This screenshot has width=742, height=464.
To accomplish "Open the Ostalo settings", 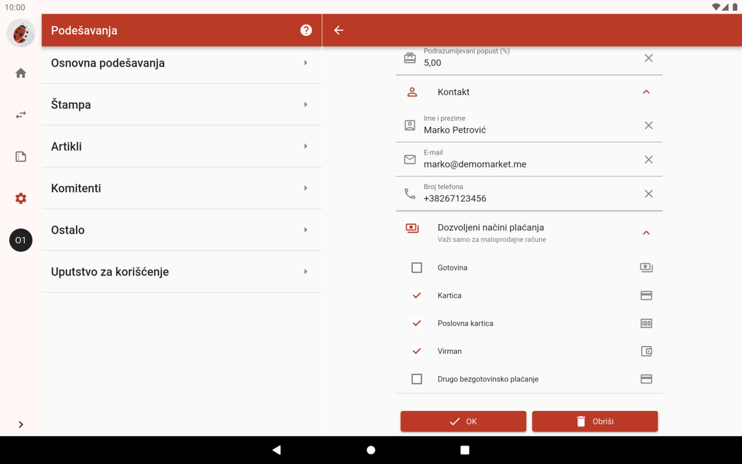I will pyautogui.click(x=181, y=230).
